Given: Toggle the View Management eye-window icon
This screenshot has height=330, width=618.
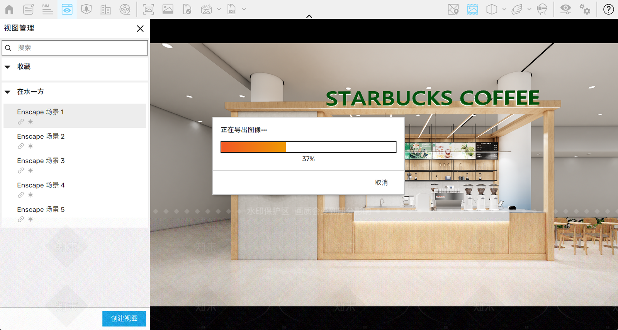Looking at the screenshot, I should click(67, 9).
